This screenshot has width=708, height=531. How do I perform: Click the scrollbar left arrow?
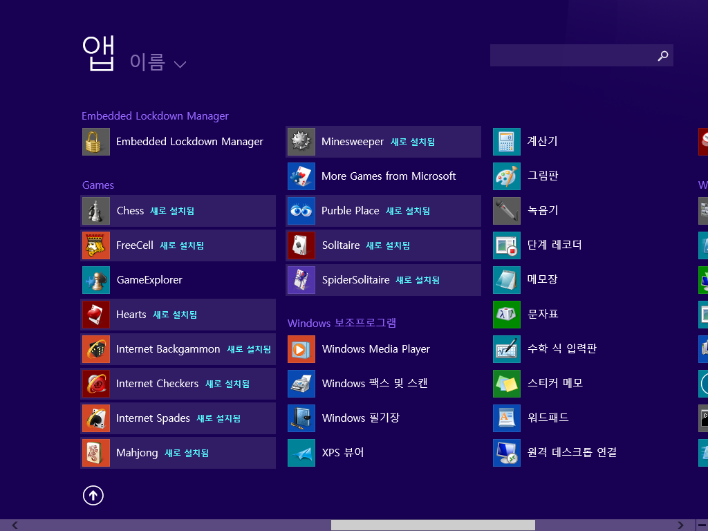coord(15,525)
